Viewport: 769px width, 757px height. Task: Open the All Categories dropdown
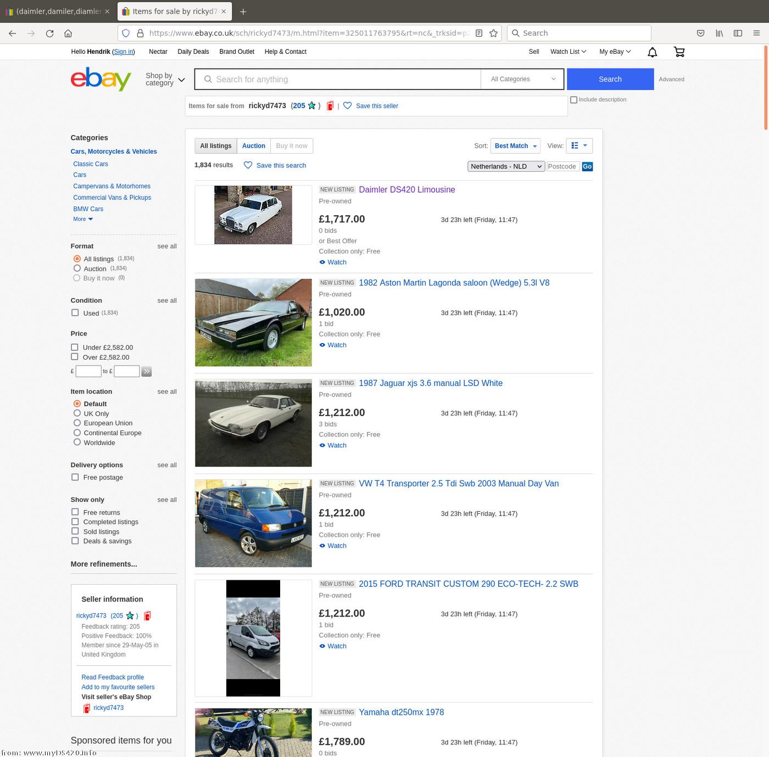point(522,79)
